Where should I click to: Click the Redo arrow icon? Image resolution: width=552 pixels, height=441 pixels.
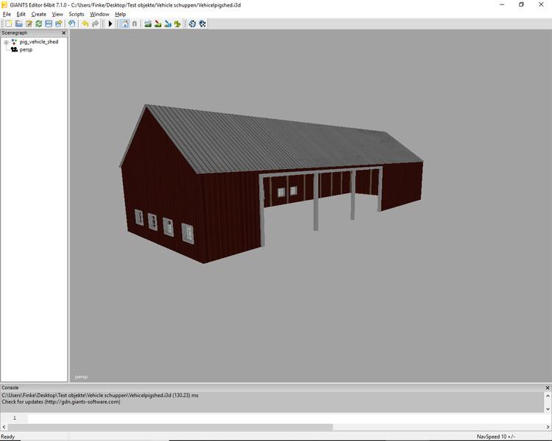click(x=95, y=24)
